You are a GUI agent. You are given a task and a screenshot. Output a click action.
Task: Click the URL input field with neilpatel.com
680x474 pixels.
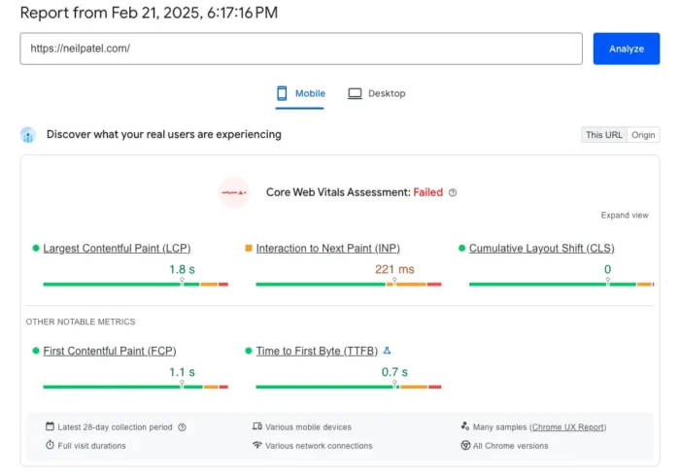tap(301, 49)
